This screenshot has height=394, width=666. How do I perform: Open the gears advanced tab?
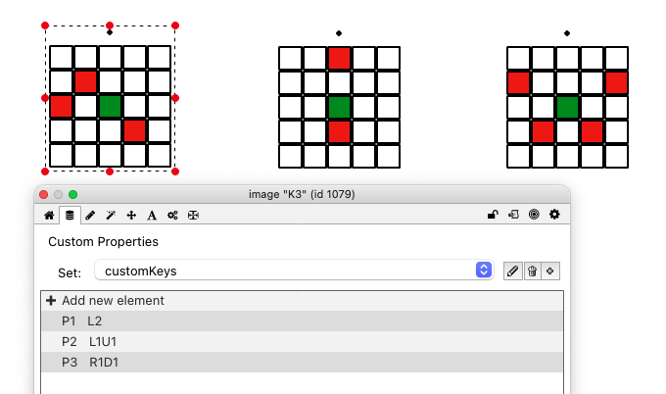(172, 214)
